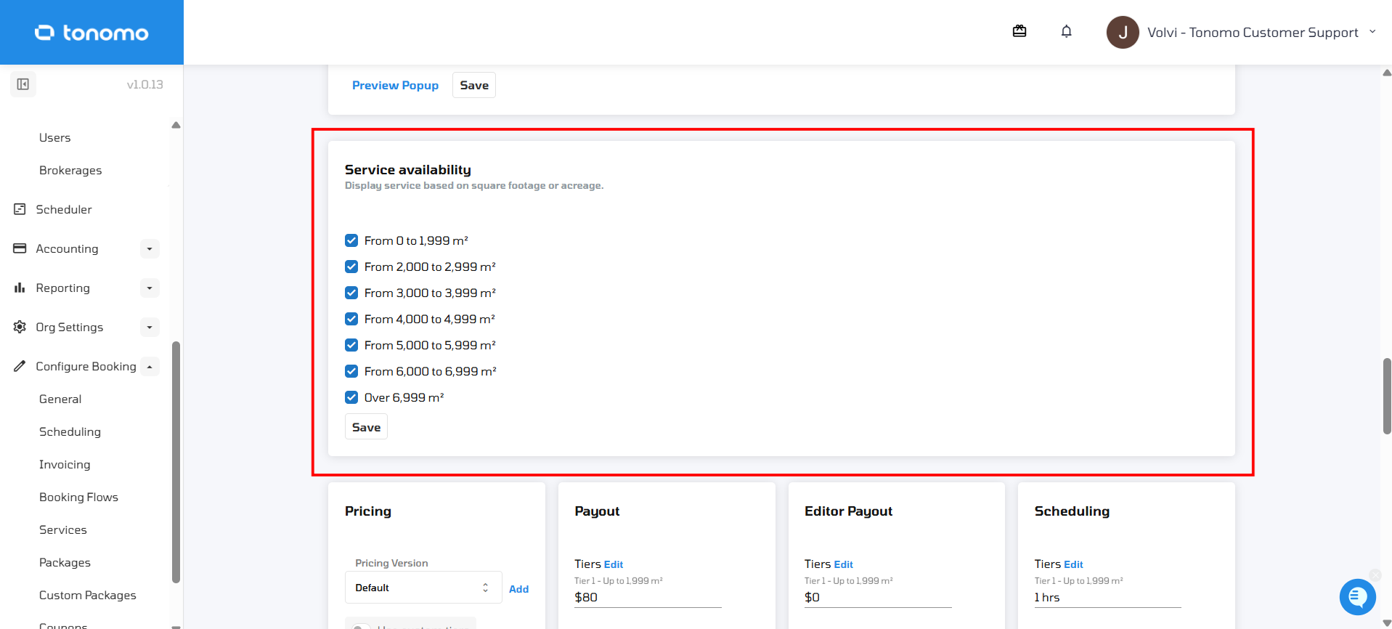The image size is (1392, 629).
Task: Click the tonomo logo
Action: click(91, 33)
